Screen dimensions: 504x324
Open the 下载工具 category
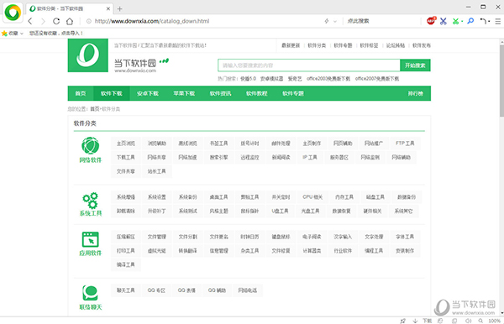pyautogui.click(x=126, y=157)
